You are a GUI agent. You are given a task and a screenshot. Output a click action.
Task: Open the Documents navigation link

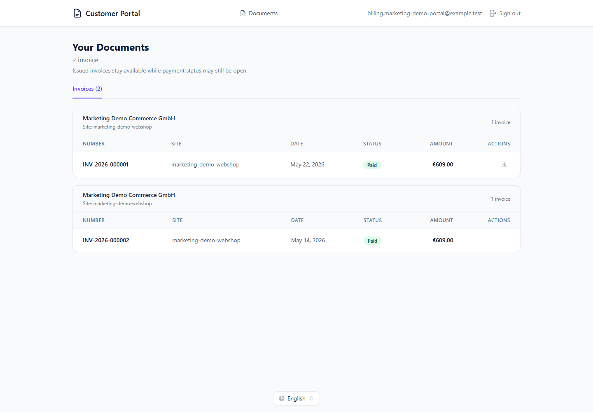[x=259, y=13]
